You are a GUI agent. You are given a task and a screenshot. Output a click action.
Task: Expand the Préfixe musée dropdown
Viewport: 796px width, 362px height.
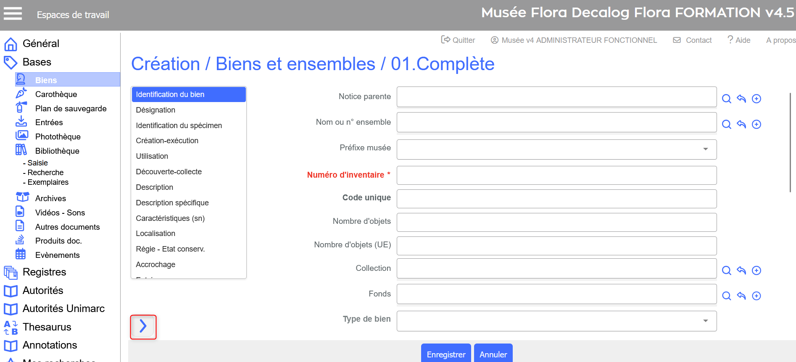tap(705, 149)
